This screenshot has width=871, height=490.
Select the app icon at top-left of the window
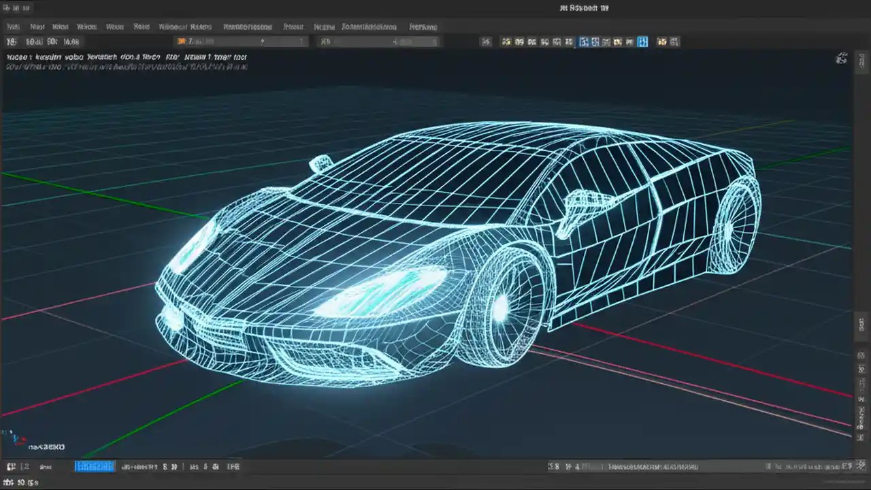pos(7,7)
